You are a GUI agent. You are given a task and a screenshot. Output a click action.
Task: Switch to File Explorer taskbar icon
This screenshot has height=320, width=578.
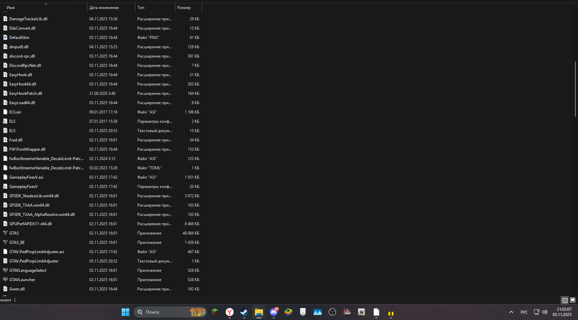click(259, 312)
